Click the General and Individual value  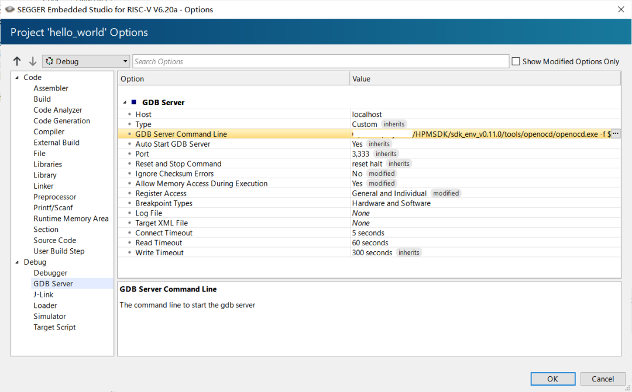pyautogui.click(x=389, y=193)
